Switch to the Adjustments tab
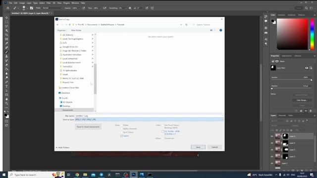This screenshot has width=317, height=178. [287, 56]
